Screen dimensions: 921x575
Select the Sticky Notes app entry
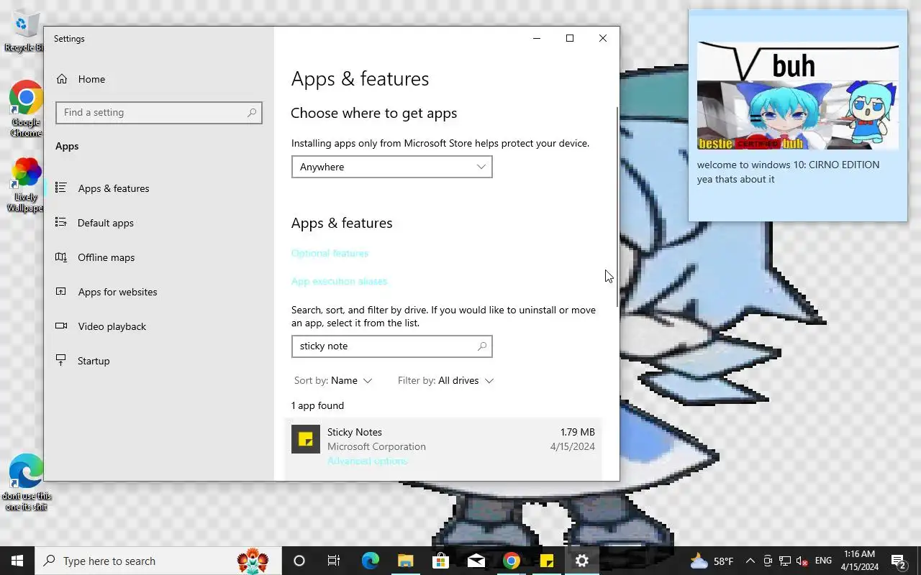tap(443, 448)
